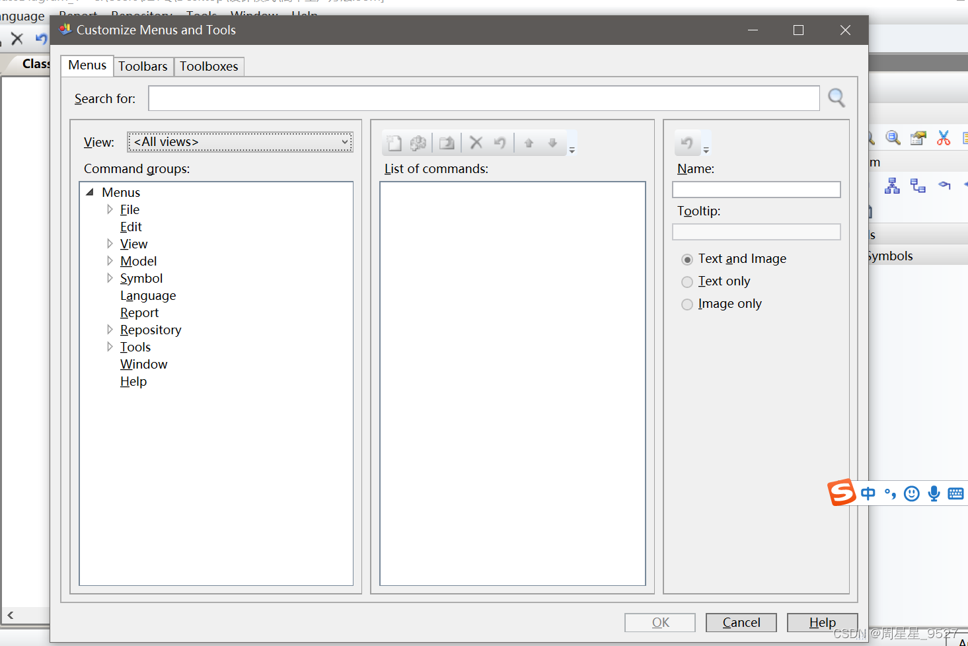The width and height of the screenshot is (968, 646).
Task: Switch to the Toolbars tab
Action: click(x=143, y=66)
